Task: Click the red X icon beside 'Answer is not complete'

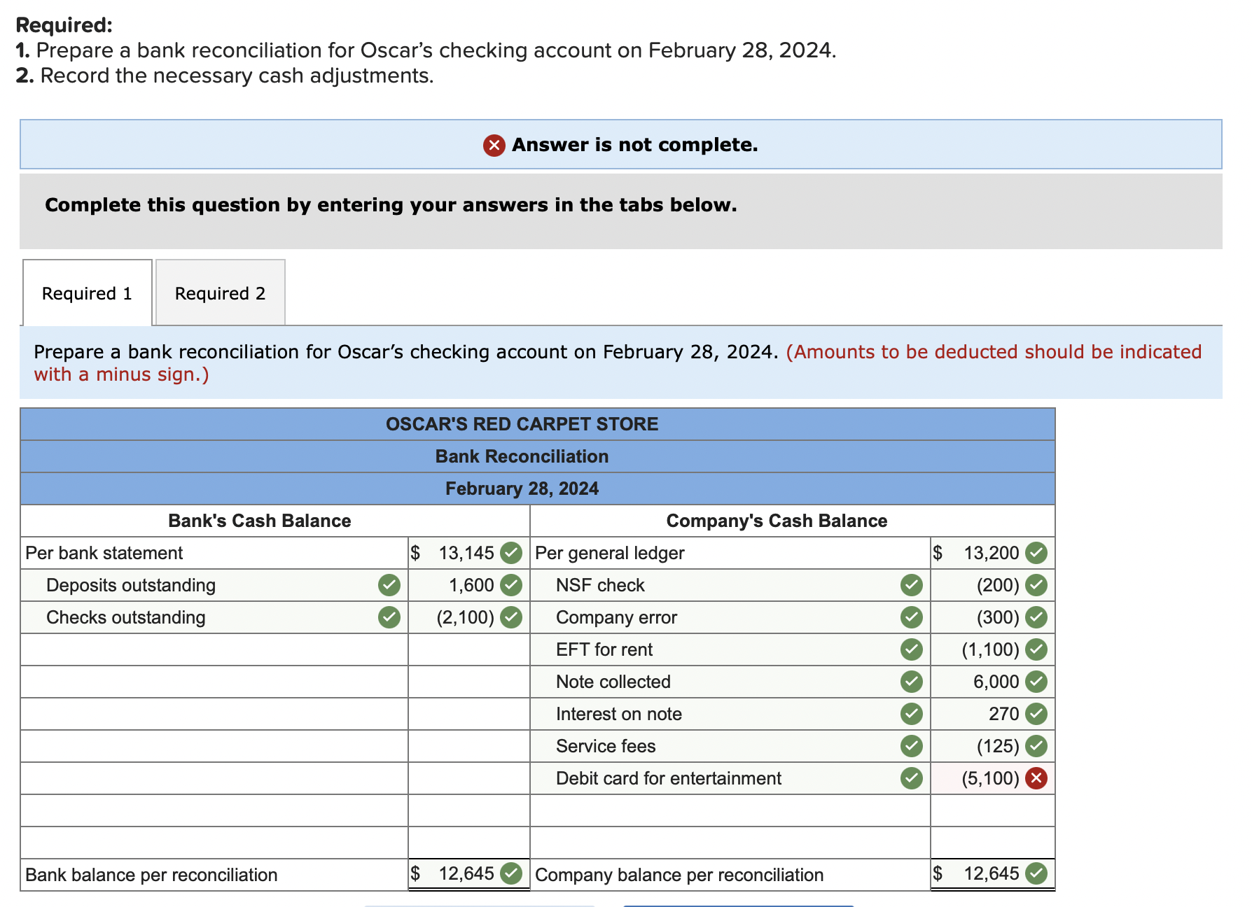Action: point(494,145)
